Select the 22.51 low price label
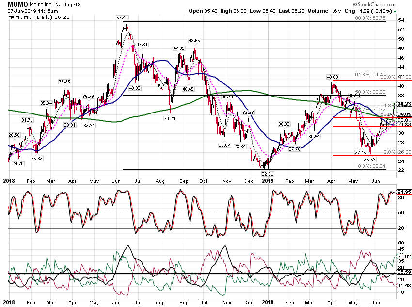The image size is (412, 307). [268, 174]
